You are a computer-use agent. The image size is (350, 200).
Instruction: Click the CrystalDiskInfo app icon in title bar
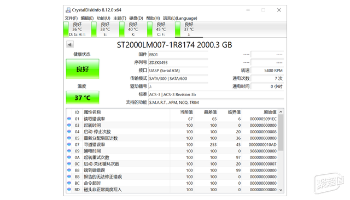tap(68, 10)
